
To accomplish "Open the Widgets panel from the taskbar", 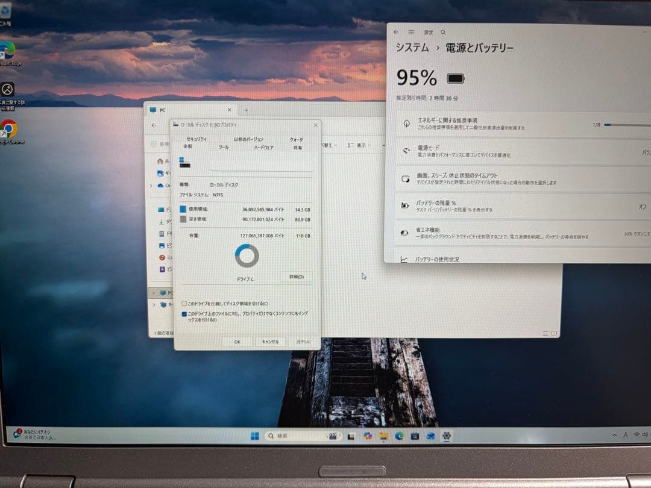I will tap(333, 435).
